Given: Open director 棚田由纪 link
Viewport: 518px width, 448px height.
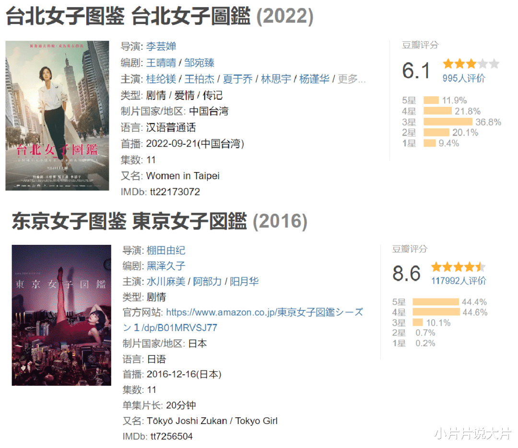Looking at the screenshot, I should [166, 250].
